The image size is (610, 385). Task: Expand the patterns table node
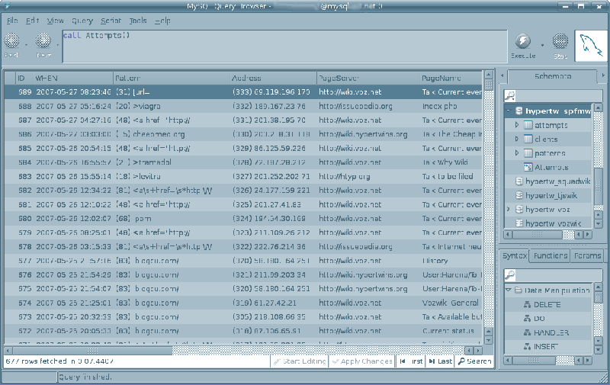pos(516,152)
